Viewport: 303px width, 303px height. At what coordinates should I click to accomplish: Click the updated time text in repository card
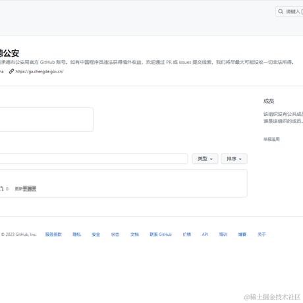(26, 188)
